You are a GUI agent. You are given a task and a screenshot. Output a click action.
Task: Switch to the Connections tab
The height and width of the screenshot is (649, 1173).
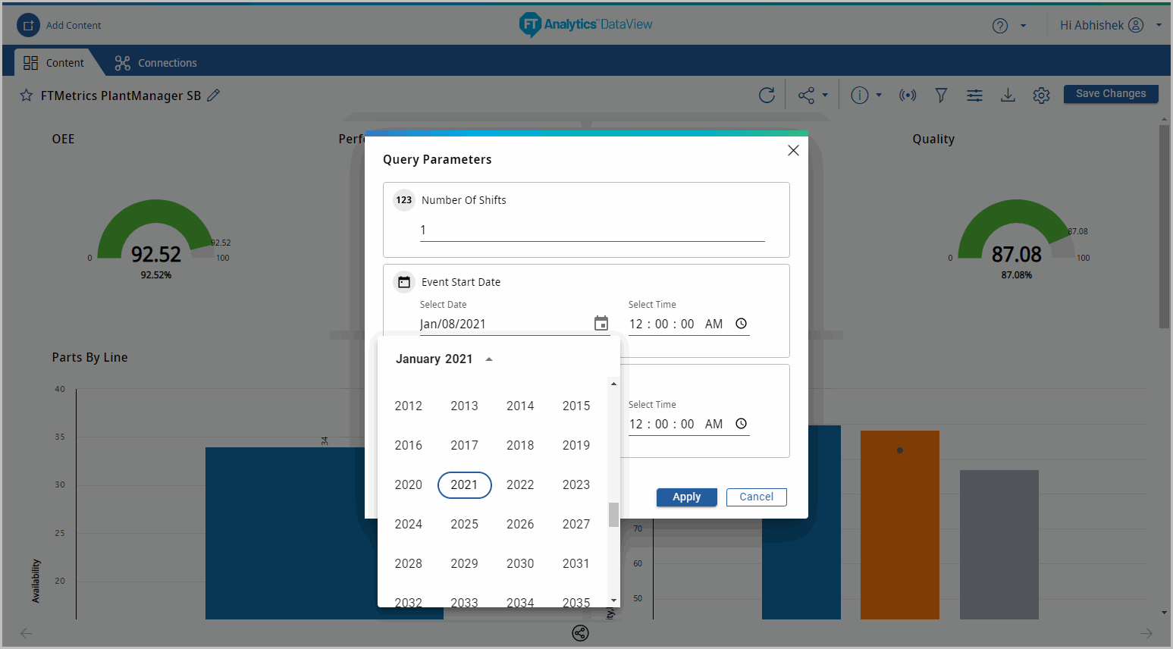coord(156,63)
